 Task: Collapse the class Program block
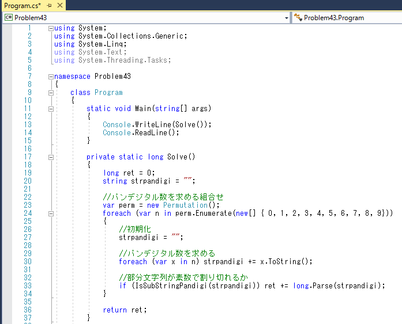(x=51, y=93)
